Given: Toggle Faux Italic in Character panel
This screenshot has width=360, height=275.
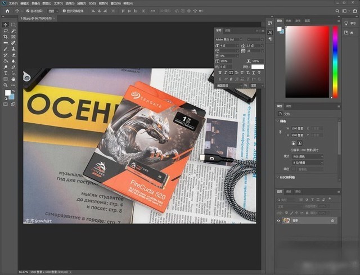Looking at the screenshot, I should [226, 73].
